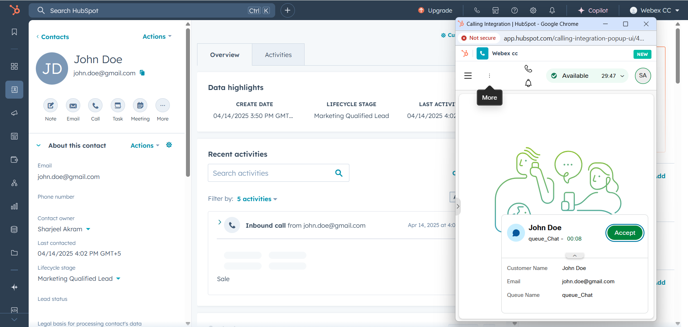Collapse the About this contact section
The height and width of the screenshot is (327, 688).
tap(39, 146)
